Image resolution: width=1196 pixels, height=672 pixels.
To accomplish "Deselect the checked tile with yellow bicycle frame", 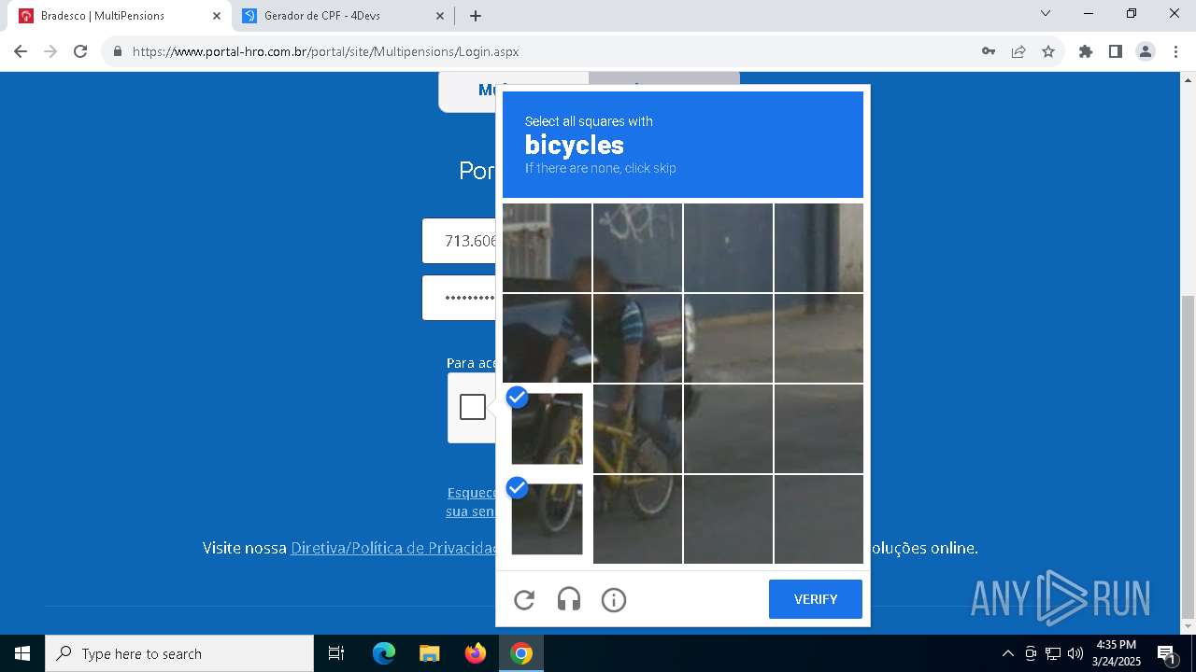I will [547, 428].
